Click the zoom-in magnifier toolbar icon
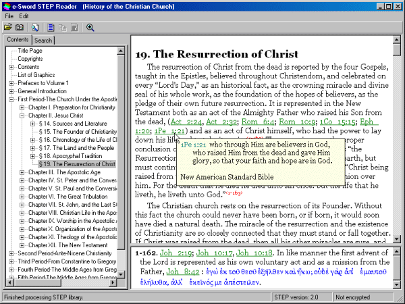The height and width of the screenshot is (304, 405). point(90,27)
